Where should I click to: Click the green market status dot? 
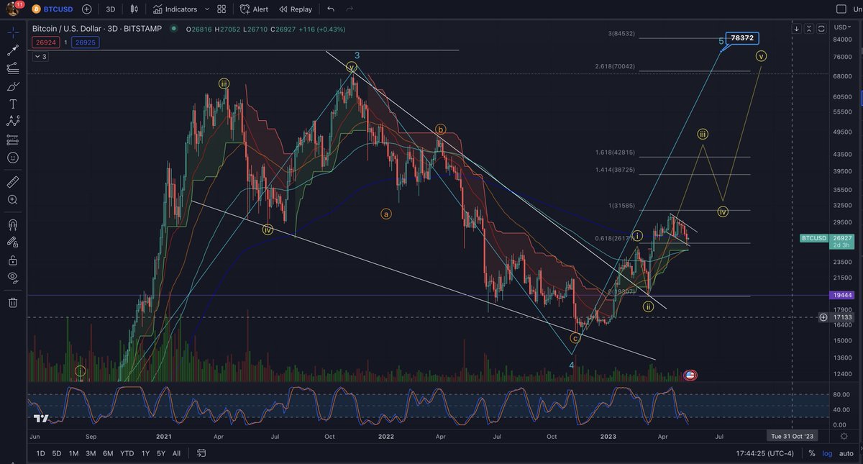[x=173, y=29]
